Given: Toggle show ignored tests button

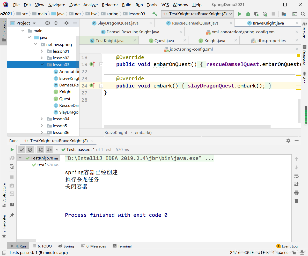Looking at the screenshot, I should pos(30,150).
